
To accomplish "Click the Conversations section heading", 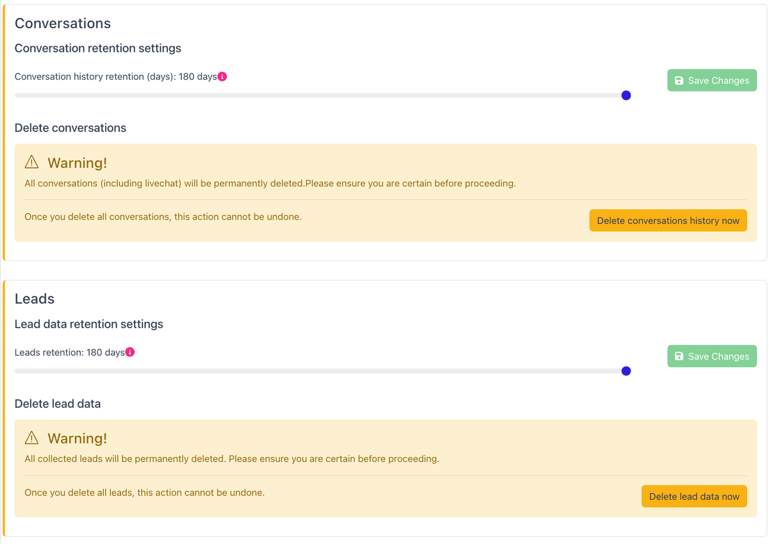I will 63,24.
